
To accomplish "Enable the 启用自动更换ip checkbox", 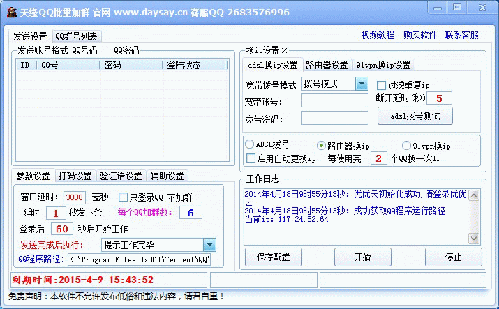I will click(x=251, y=158).
